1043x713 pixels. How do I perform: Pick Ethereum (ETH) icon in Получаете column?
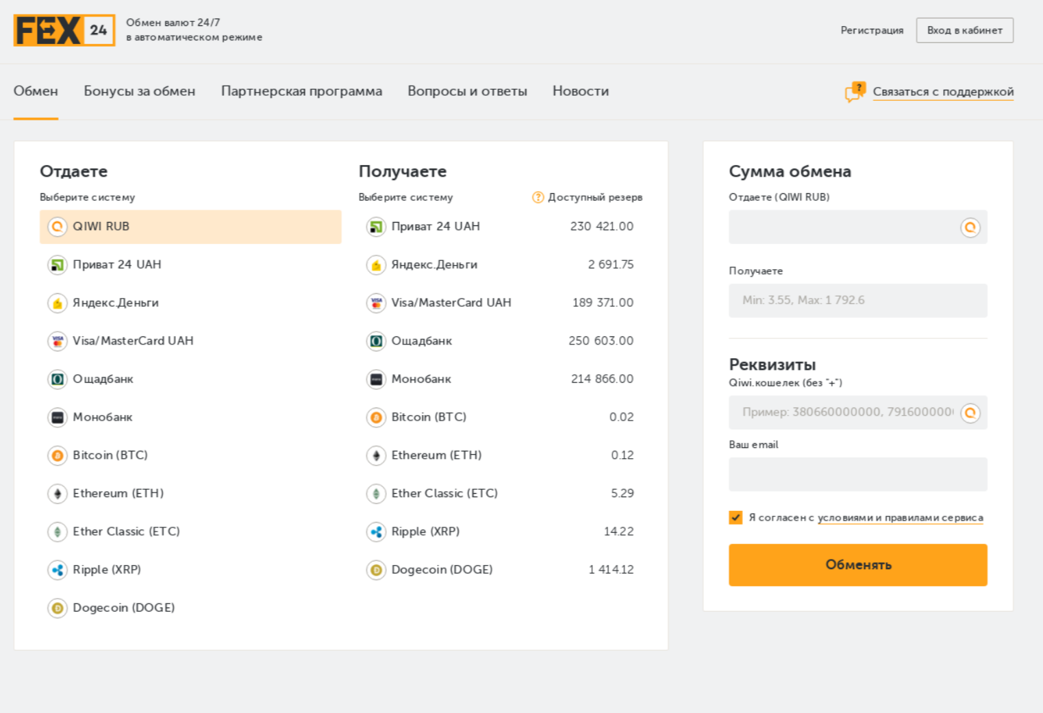click(376, 455)
